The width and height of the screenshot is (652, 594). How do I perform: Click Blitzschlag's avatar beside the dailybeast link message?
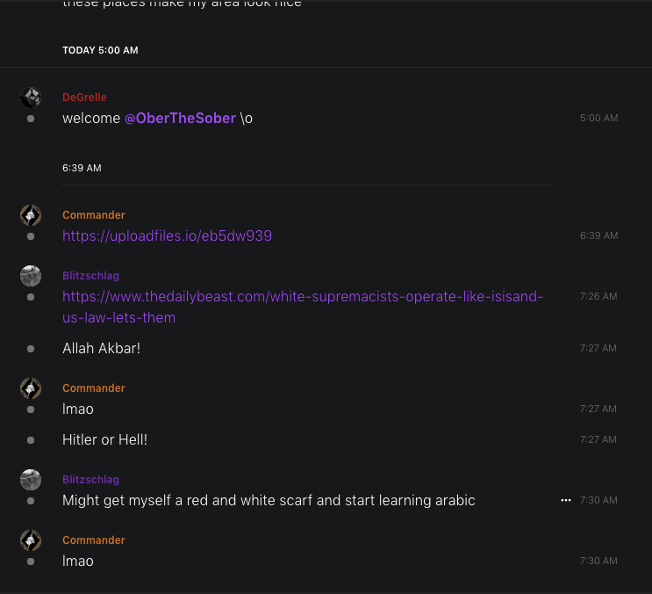click(x=31, y=276)
